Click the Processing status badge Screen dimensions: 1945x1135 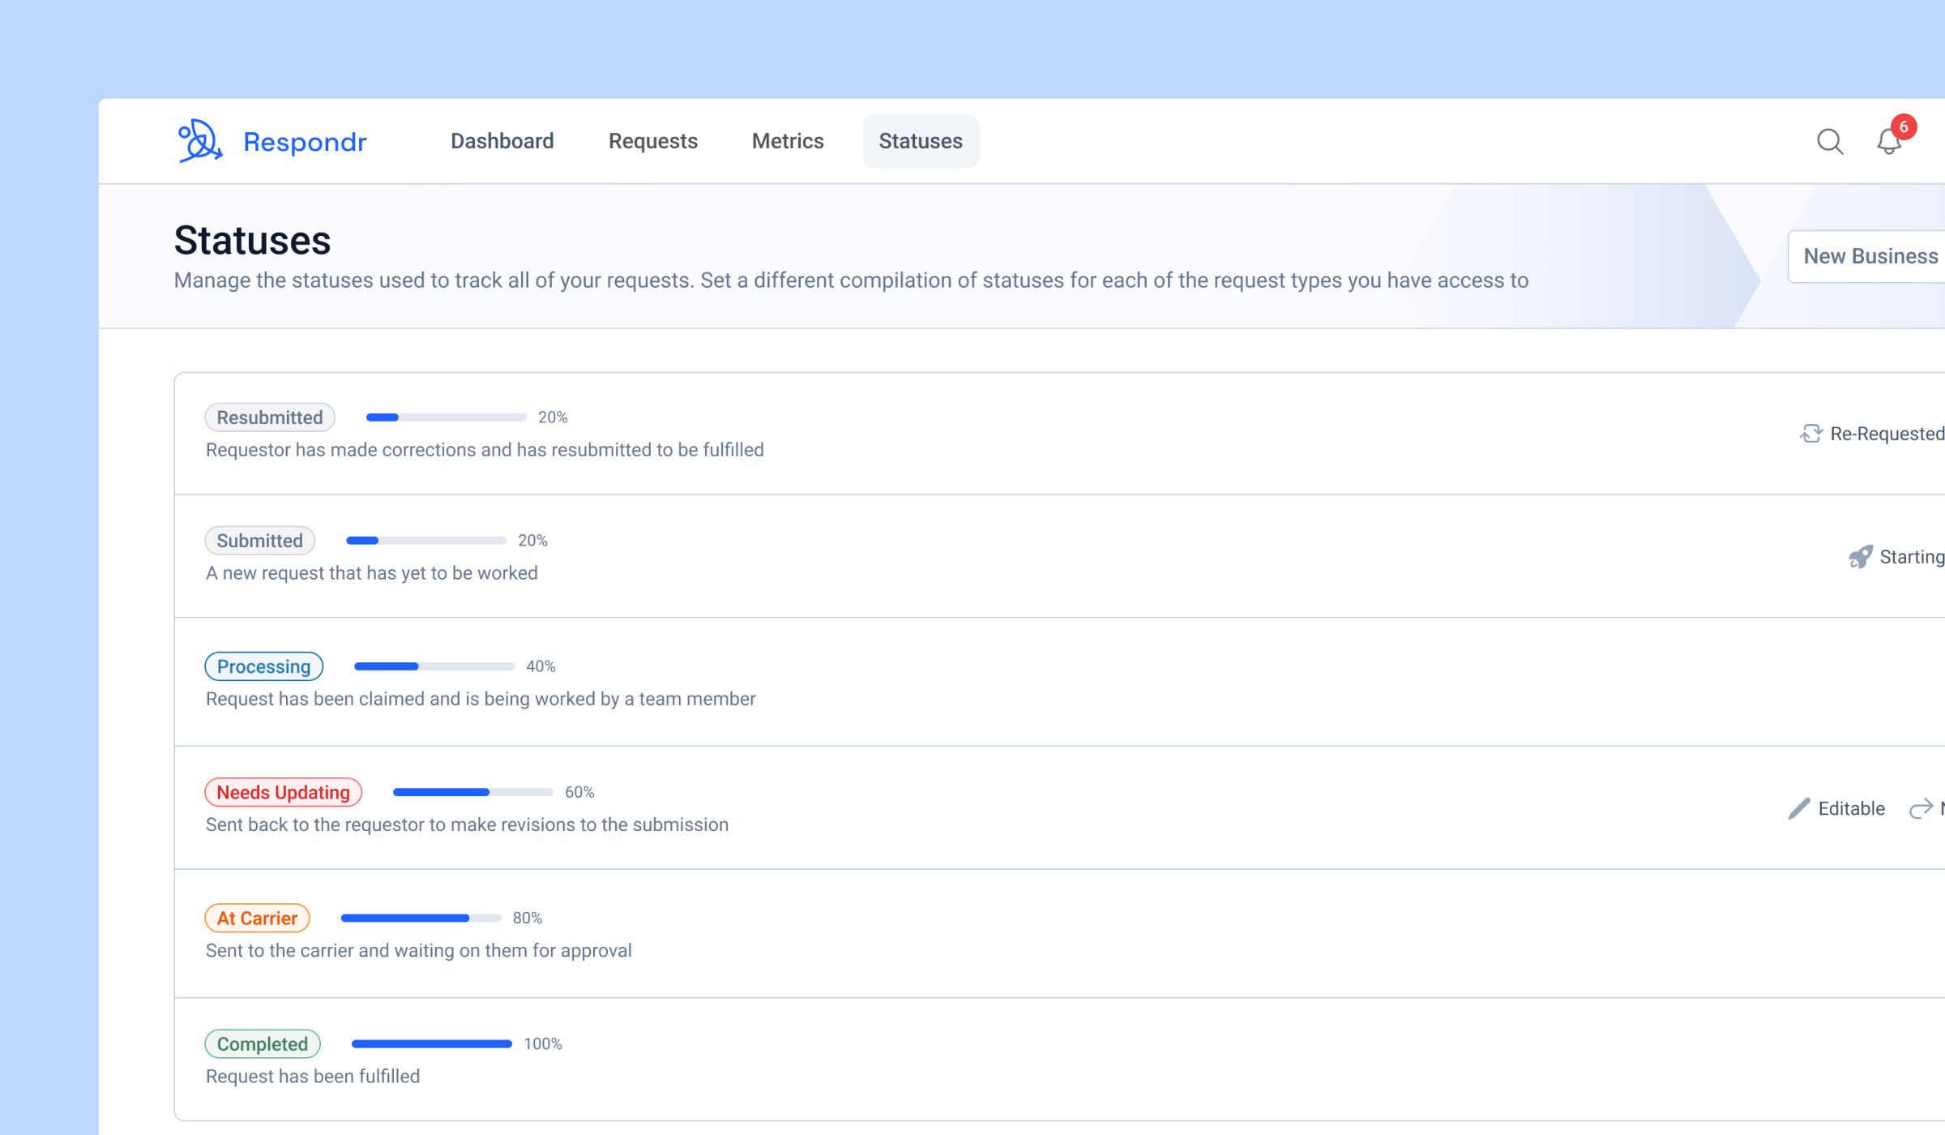tap(264, 666)
